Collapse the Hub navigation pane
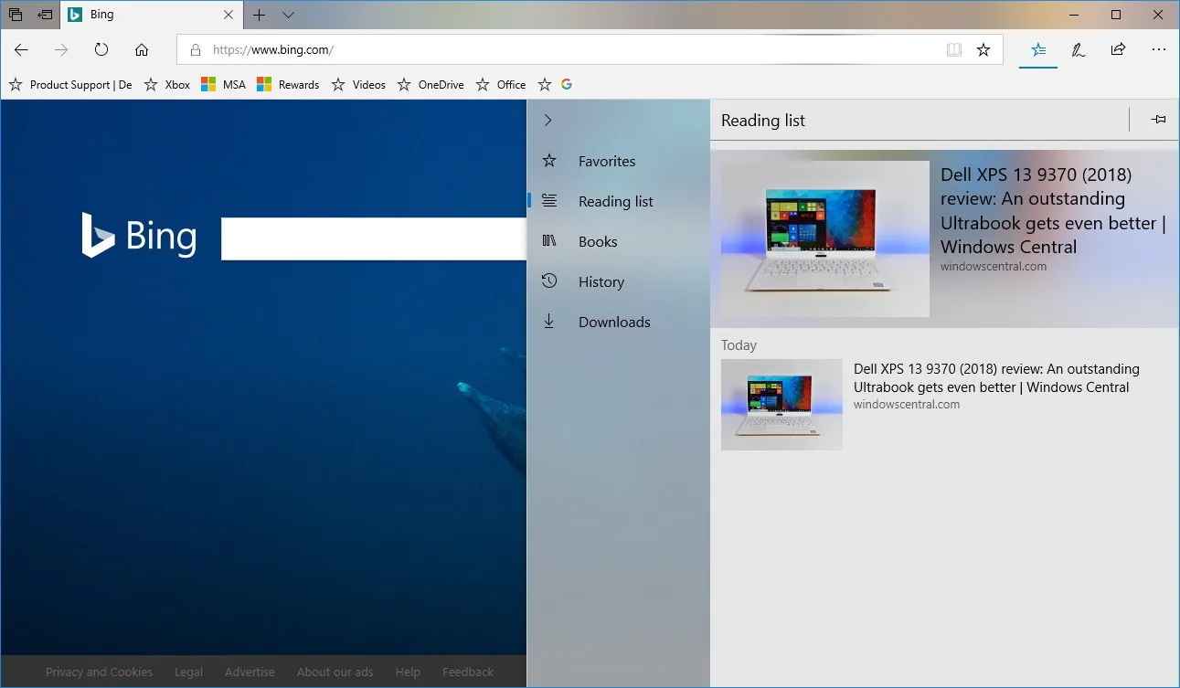Image resolution: width=1180 pixels, height=688 pixels. coord(548,120)
